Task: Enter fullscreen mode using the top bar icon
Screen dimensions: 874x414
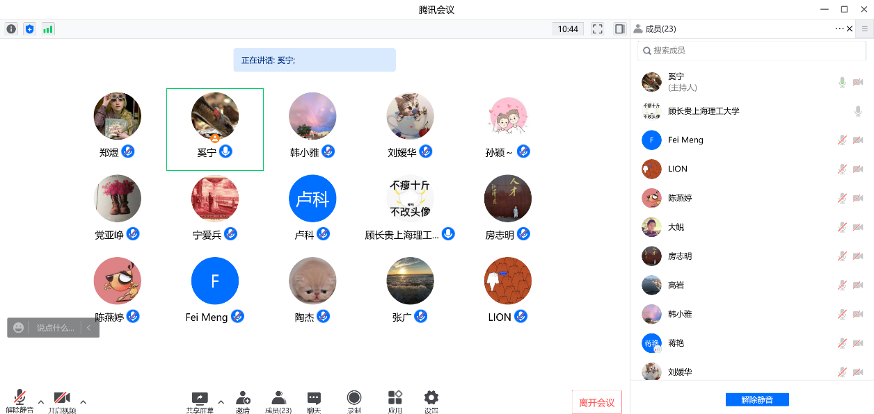Action: click(597, 29)
